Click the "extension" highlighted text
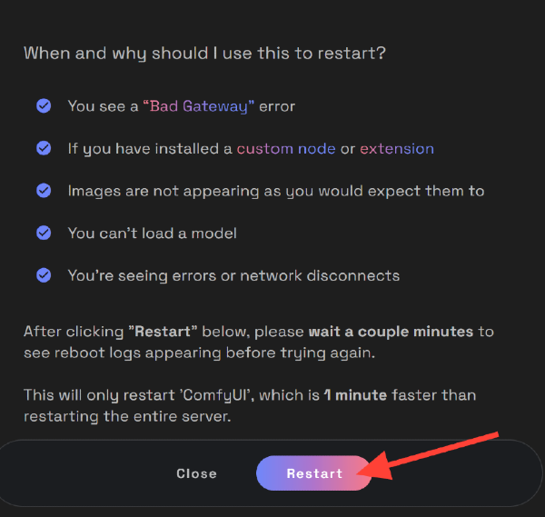 (x=397, y=149)
